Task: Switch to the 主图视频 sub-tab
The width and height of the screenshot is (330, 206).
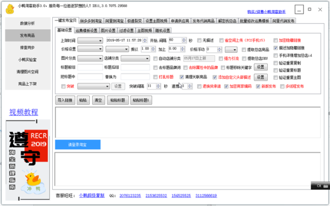Action: pyautogui.click(x=145, y=31)
